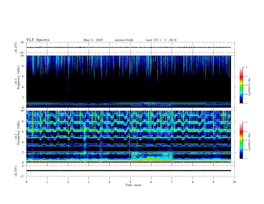This screenshot has height=204, width=264.
Task: Click the "ch.2 Frequency (kHz)" axis label
Action: 17,133
